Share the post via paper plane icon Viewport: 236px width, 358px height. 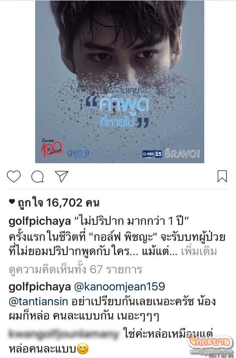click(x=62, y=176)
